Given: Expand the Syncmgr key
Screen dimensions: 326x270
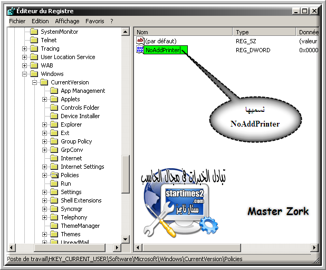Looking at the screenshot, I should 44,209.
